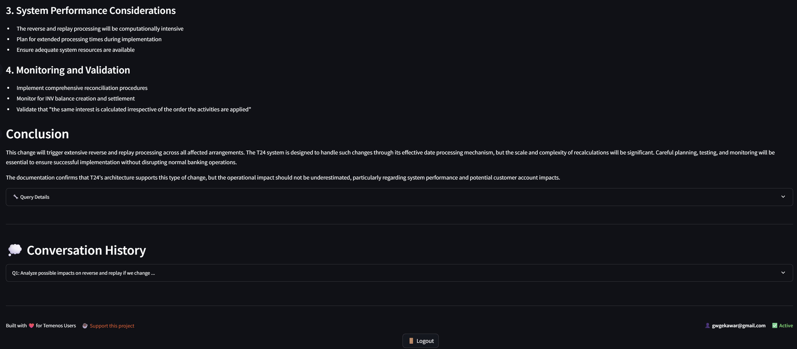Viewport: 797px width, 349px height.
Task: Click the gwgekawar@gmail.com account label
Action: (739, 326)
